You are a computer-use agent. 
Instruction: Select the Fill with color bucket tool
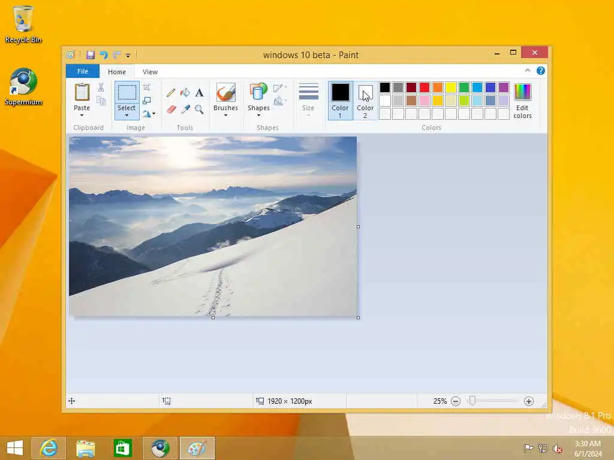[185, 93]
